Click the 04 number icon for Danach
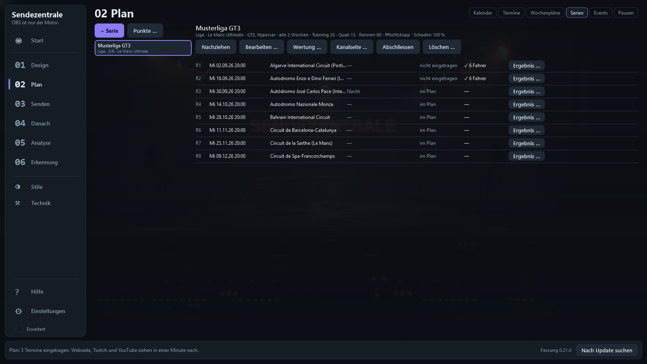The width and height of the screenshot is (647, 364). (x=20, y=123)
